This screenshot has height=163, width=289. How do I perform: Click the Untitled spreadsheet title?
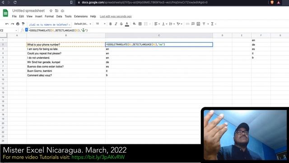(28, 11)
